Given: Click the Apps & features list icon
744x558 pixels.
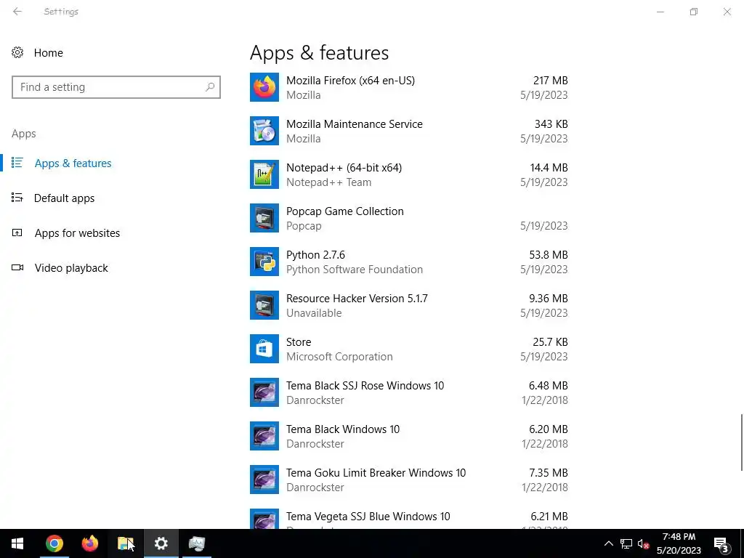Looking at the screenshot, I should [x=17, y=163].
